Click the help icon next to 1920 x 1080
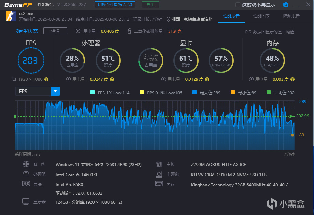The image size is (314, 215). point(46,79)
